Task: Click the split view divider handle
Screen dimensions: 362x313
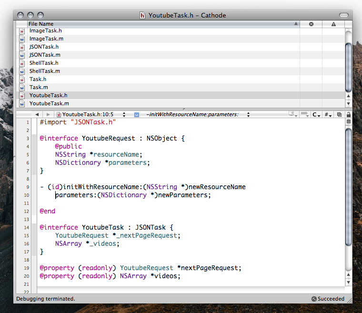Action: coord(184,109)
